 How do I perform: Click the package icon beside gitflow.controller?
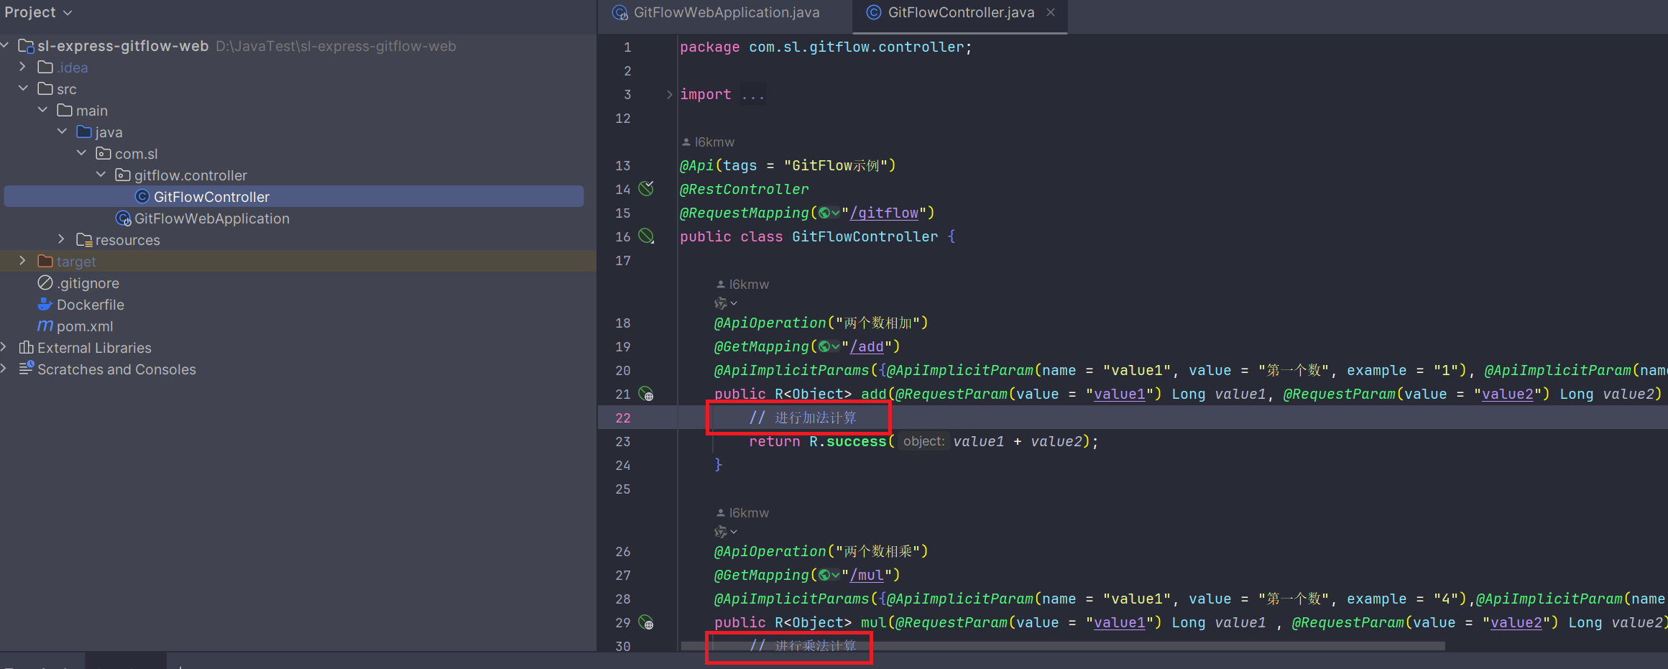(x=123, y=175)
